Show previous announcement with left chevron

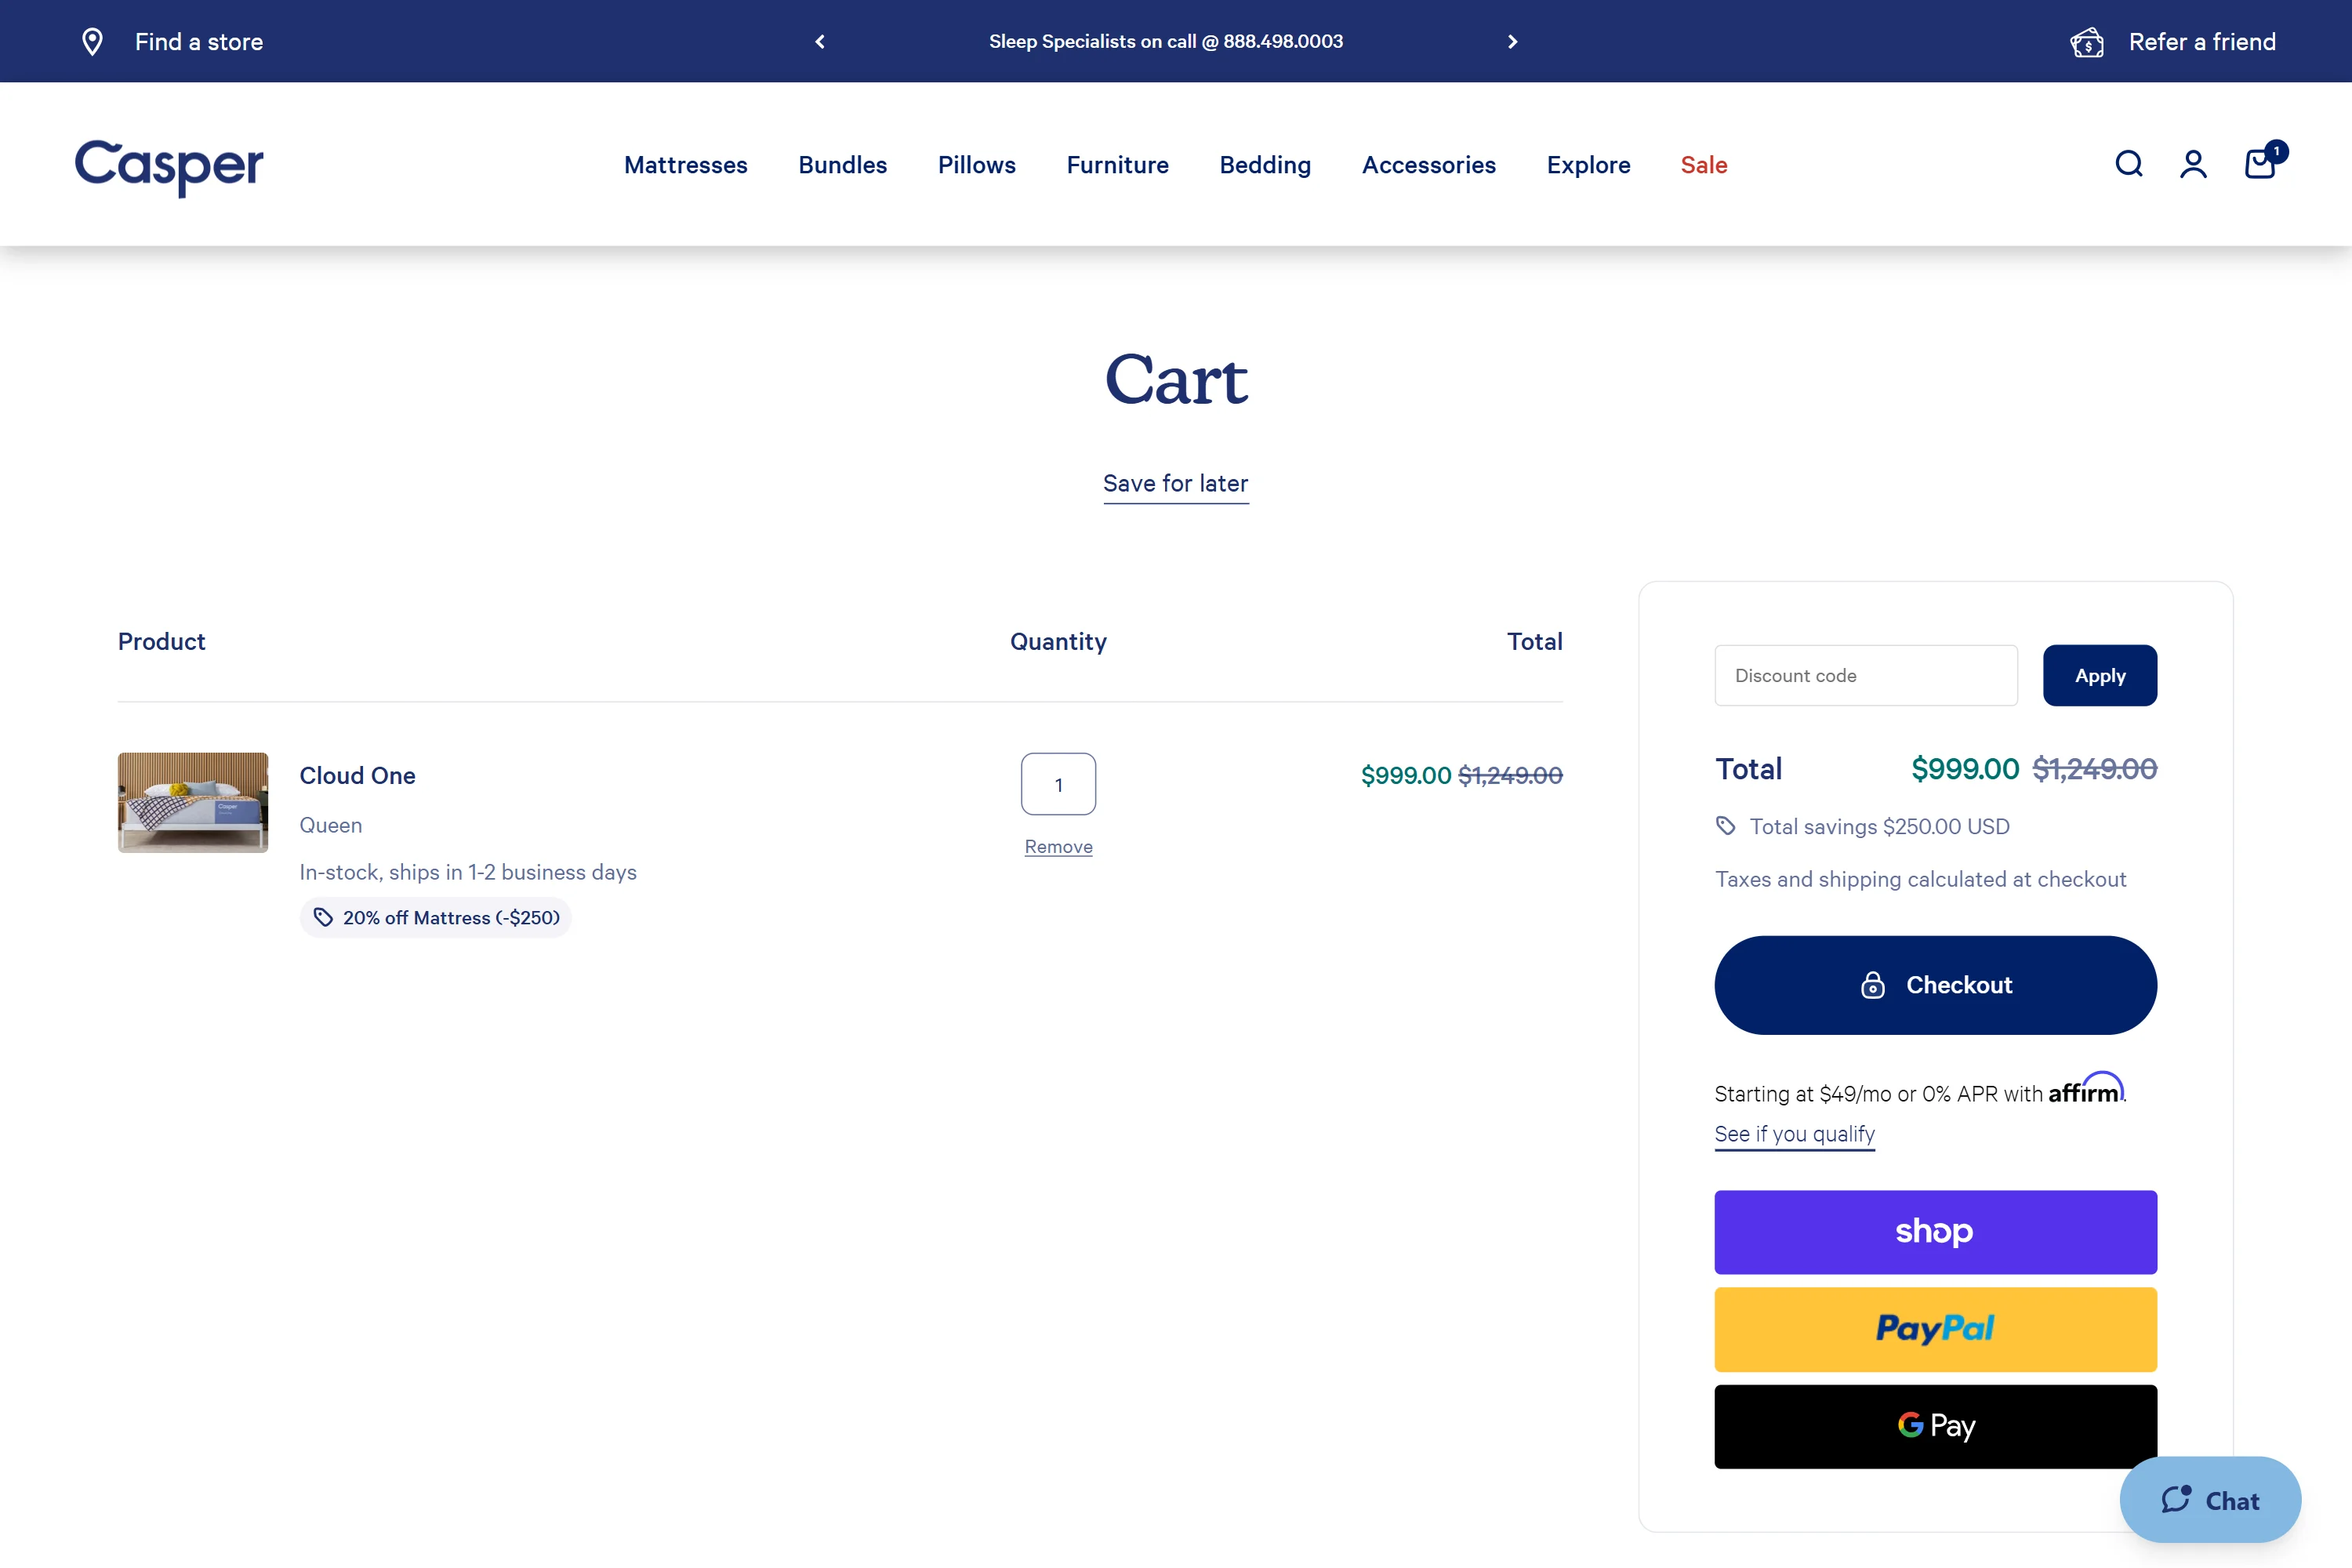[820, 42]
